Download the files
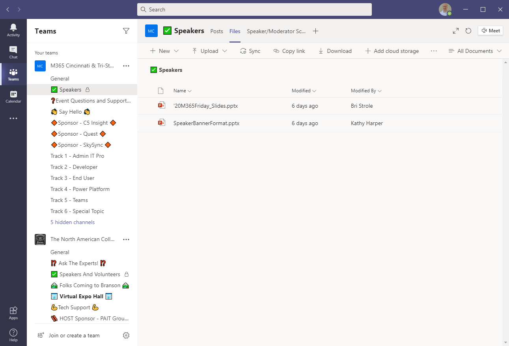509x346 pixels. pyautogui.click(x=335, y=51)
